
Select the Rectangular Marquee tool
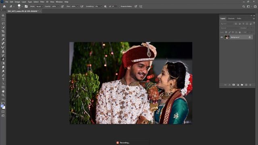coord(3,19)
